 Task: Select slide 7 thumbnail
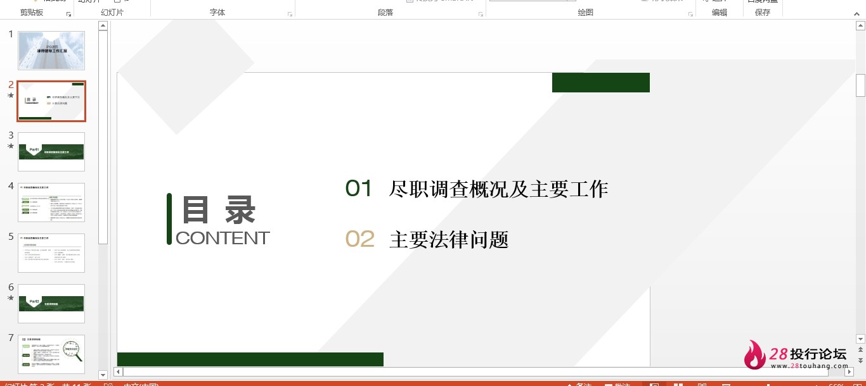pyautogui.click(x=51, y=354)
